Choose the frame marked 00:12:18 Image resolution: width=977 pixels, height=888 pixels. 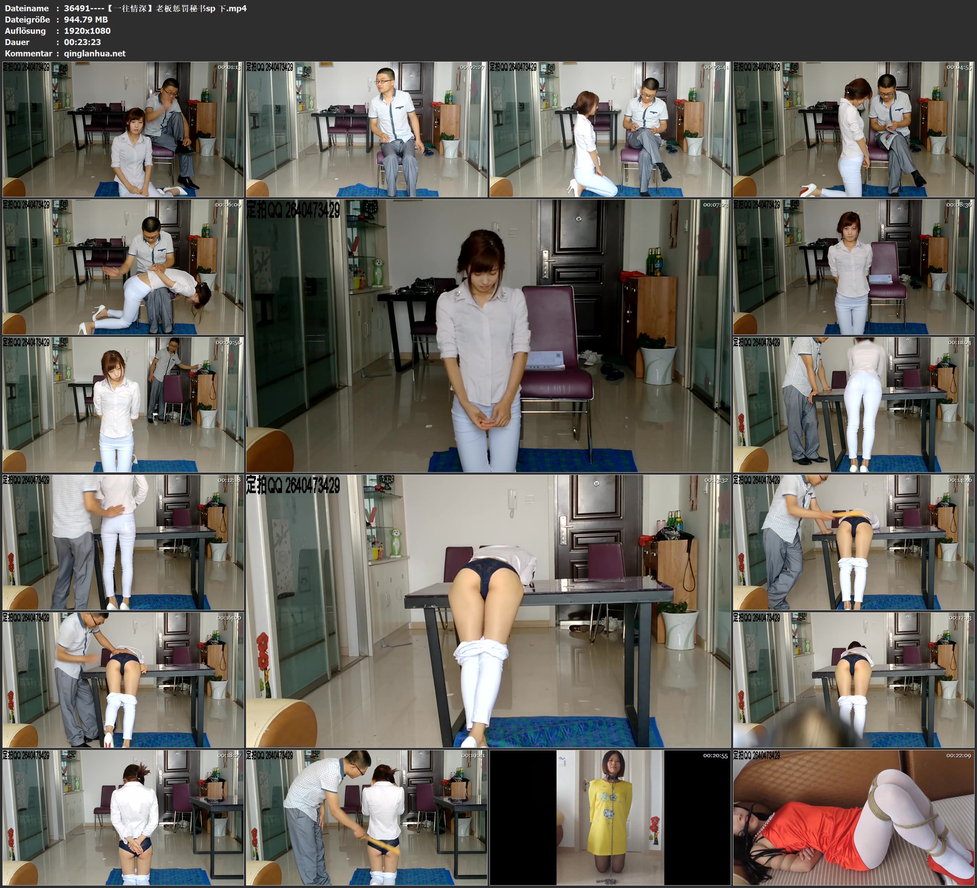(x=123, y=542)
